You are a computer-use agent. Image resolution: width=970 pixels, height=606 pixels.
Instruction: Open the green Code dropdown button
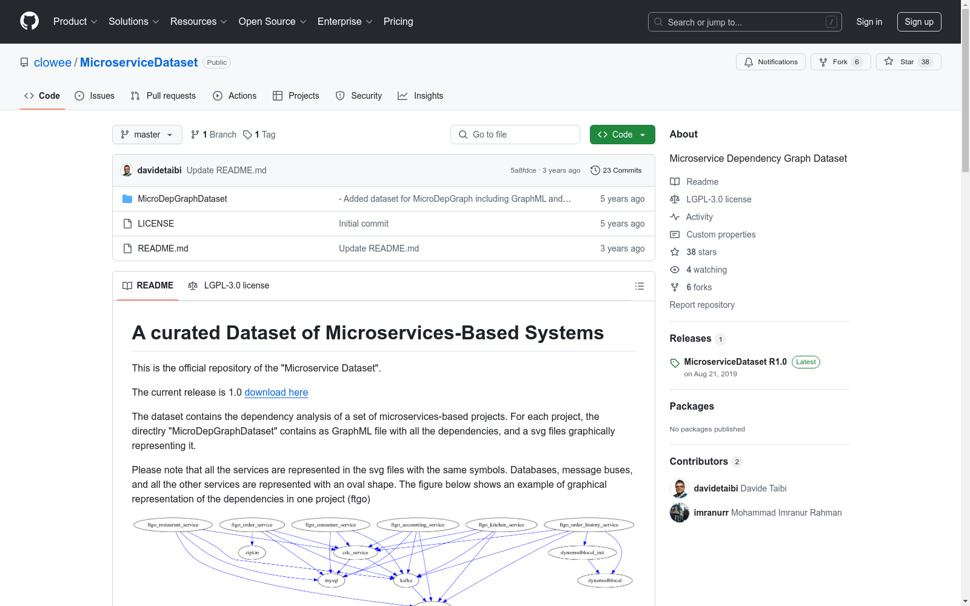tap(623, 135)
